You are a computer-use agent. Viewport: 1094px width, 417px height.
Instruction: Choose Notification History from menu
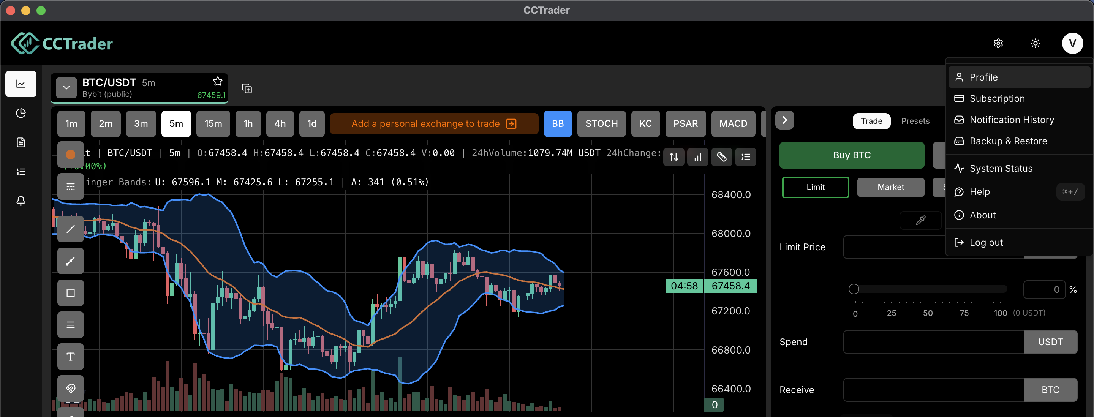[1011, 120]
